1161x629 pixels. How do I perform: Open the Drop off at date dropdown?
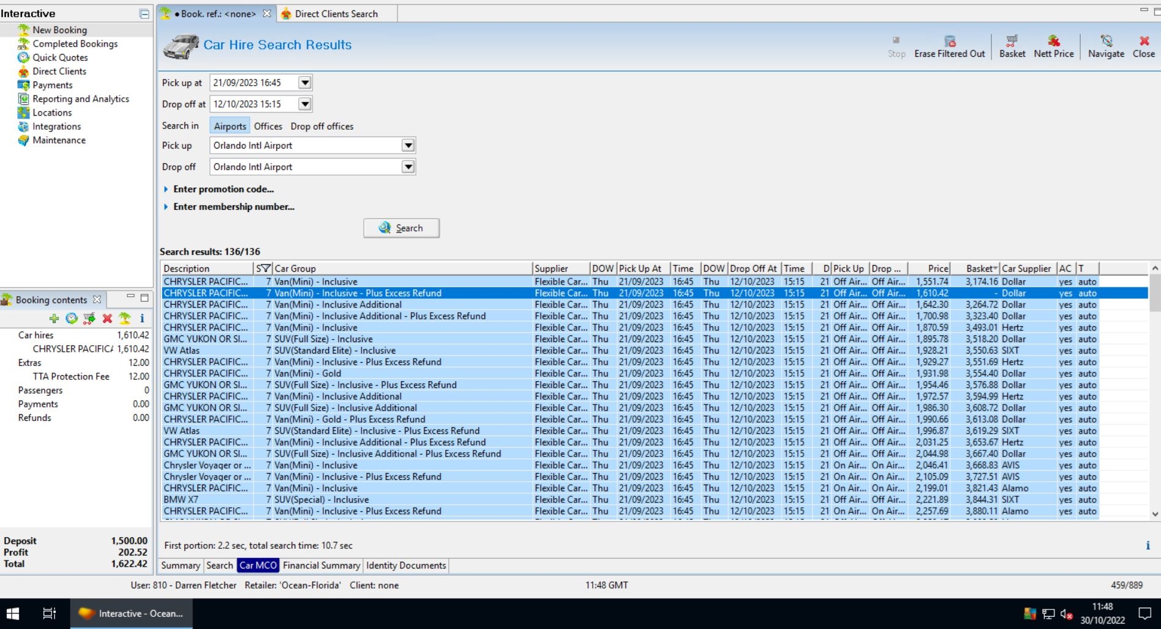coord(305,104)
